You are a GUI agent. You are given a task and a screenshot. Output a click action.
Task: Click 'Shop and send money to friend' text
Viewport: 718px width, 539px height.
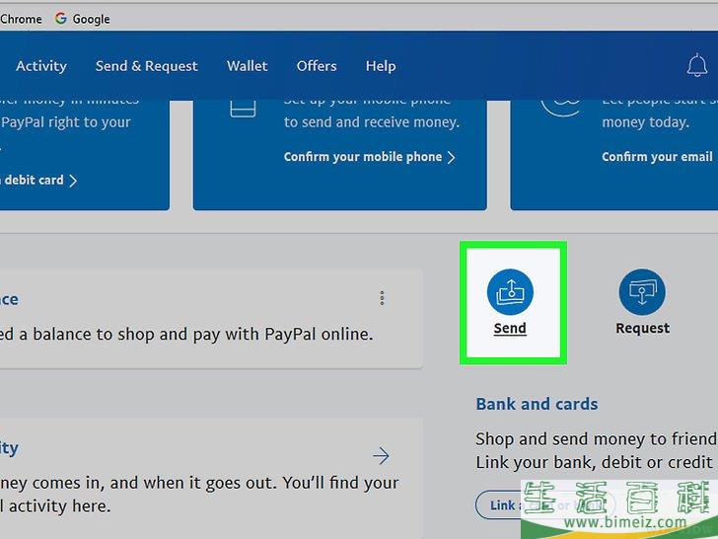pos(596,439)
